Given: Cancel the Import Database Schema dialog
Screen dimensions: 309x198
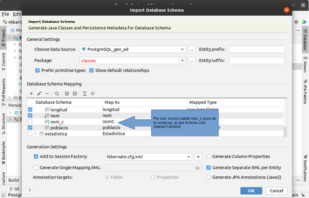Looking at the screenshot, I should [276, 191].
